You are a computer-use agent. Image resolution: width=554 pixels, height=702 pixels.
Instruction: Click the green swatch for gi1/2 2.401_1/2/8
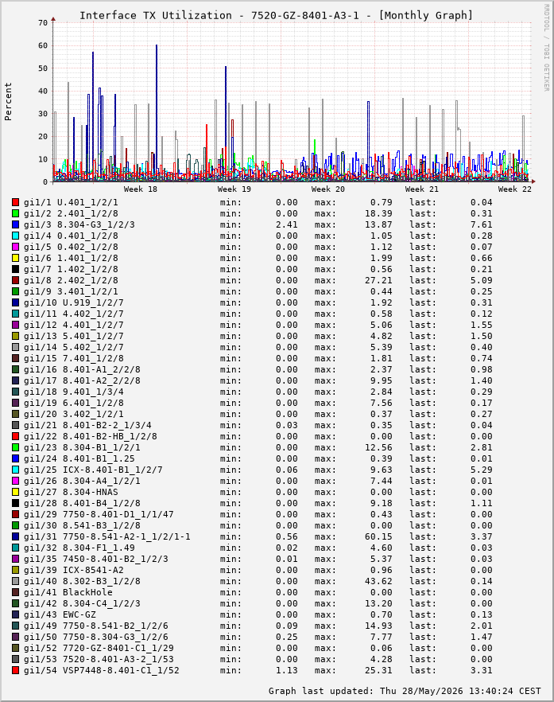pos(15,214)
